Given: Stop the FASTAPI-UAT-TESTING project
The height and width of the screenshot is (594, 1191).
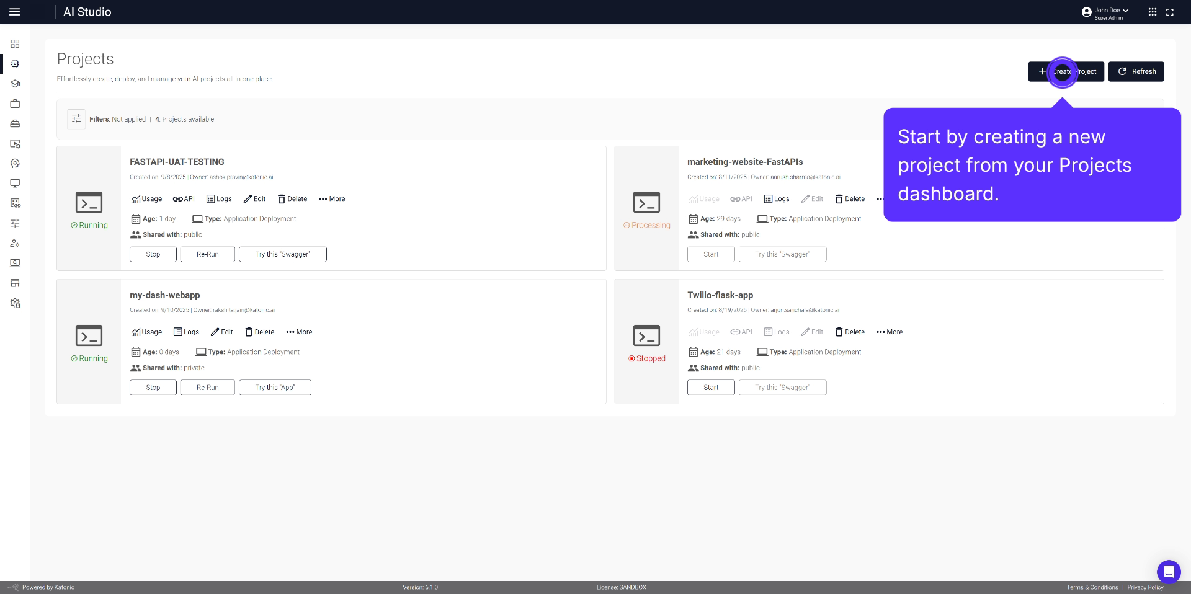Looking at the screenshot, I should (x=153, y=254).
